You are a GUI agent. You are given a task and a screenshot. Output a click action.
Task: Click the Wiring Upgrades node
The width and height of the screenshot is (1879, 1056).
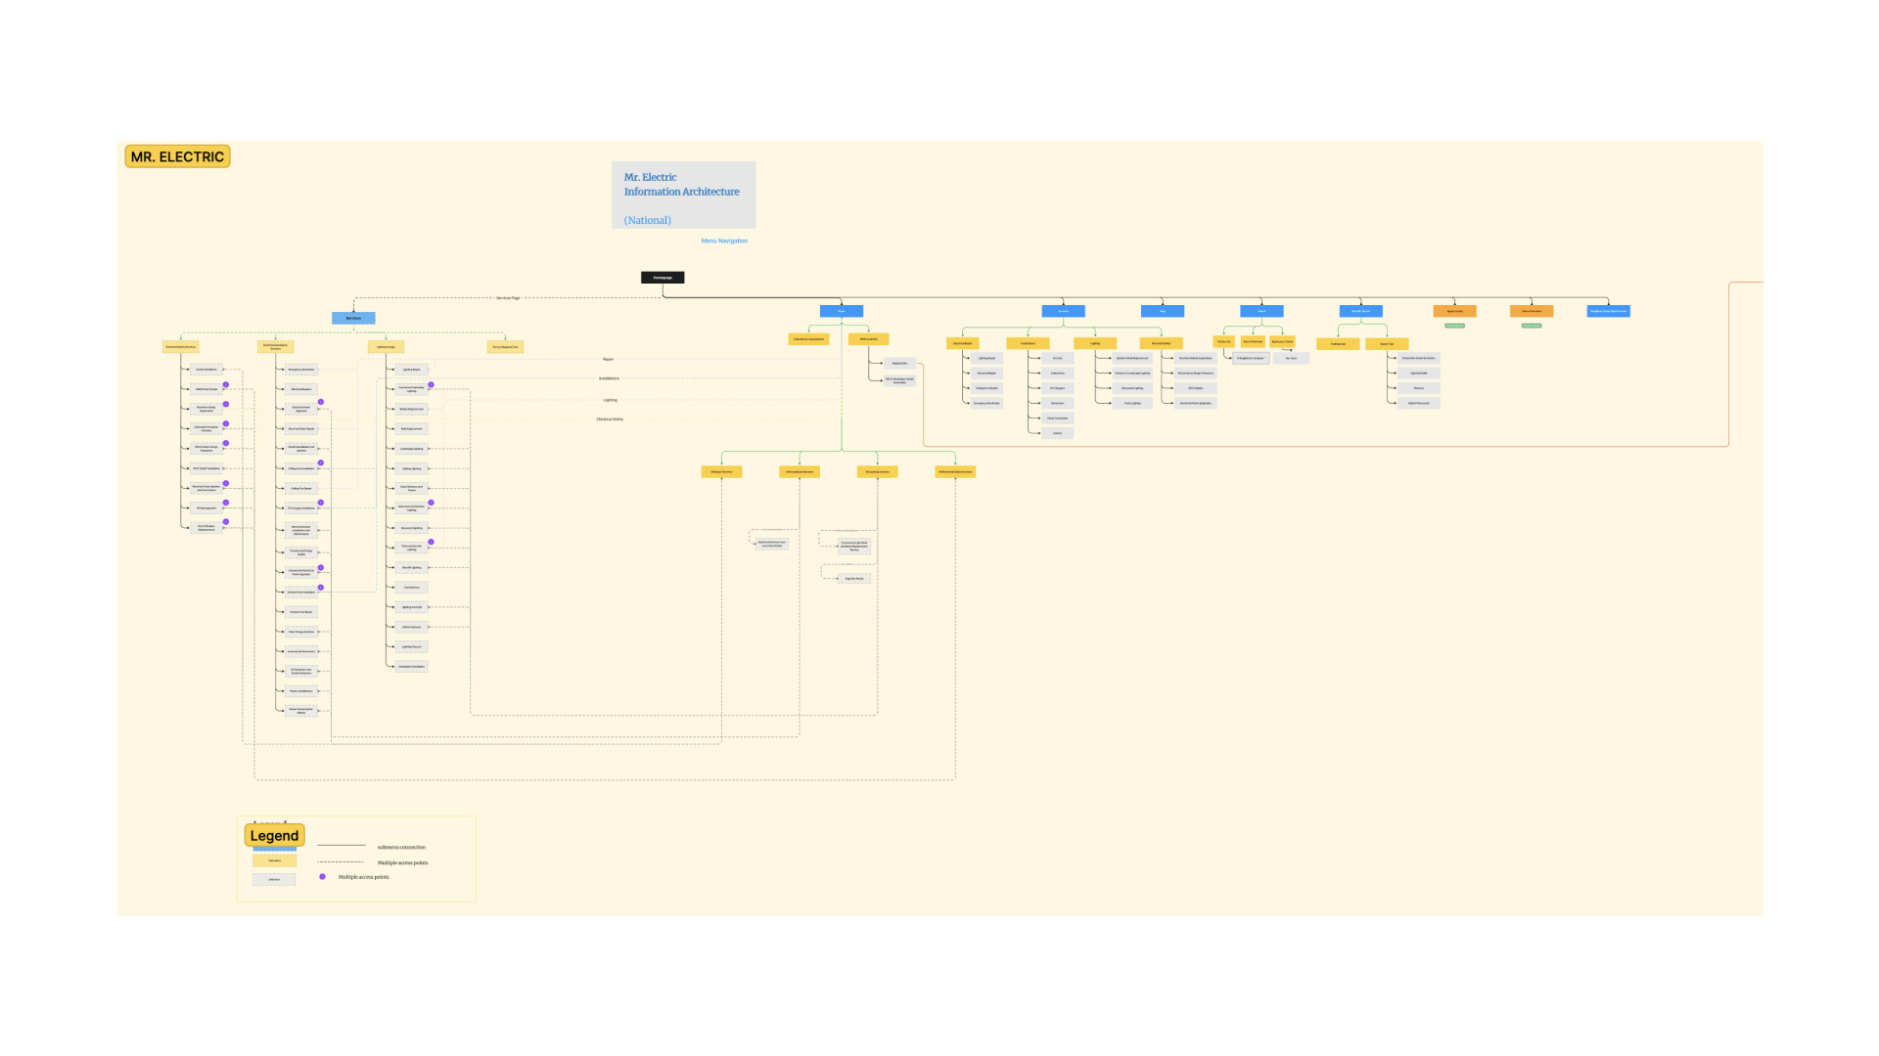(206, 507)
